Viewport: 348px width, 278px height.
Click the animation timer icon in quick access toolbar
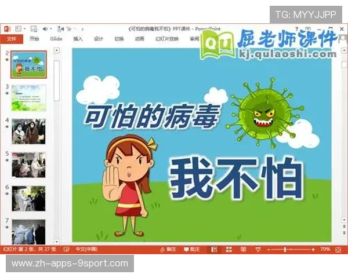pos(60,29)
